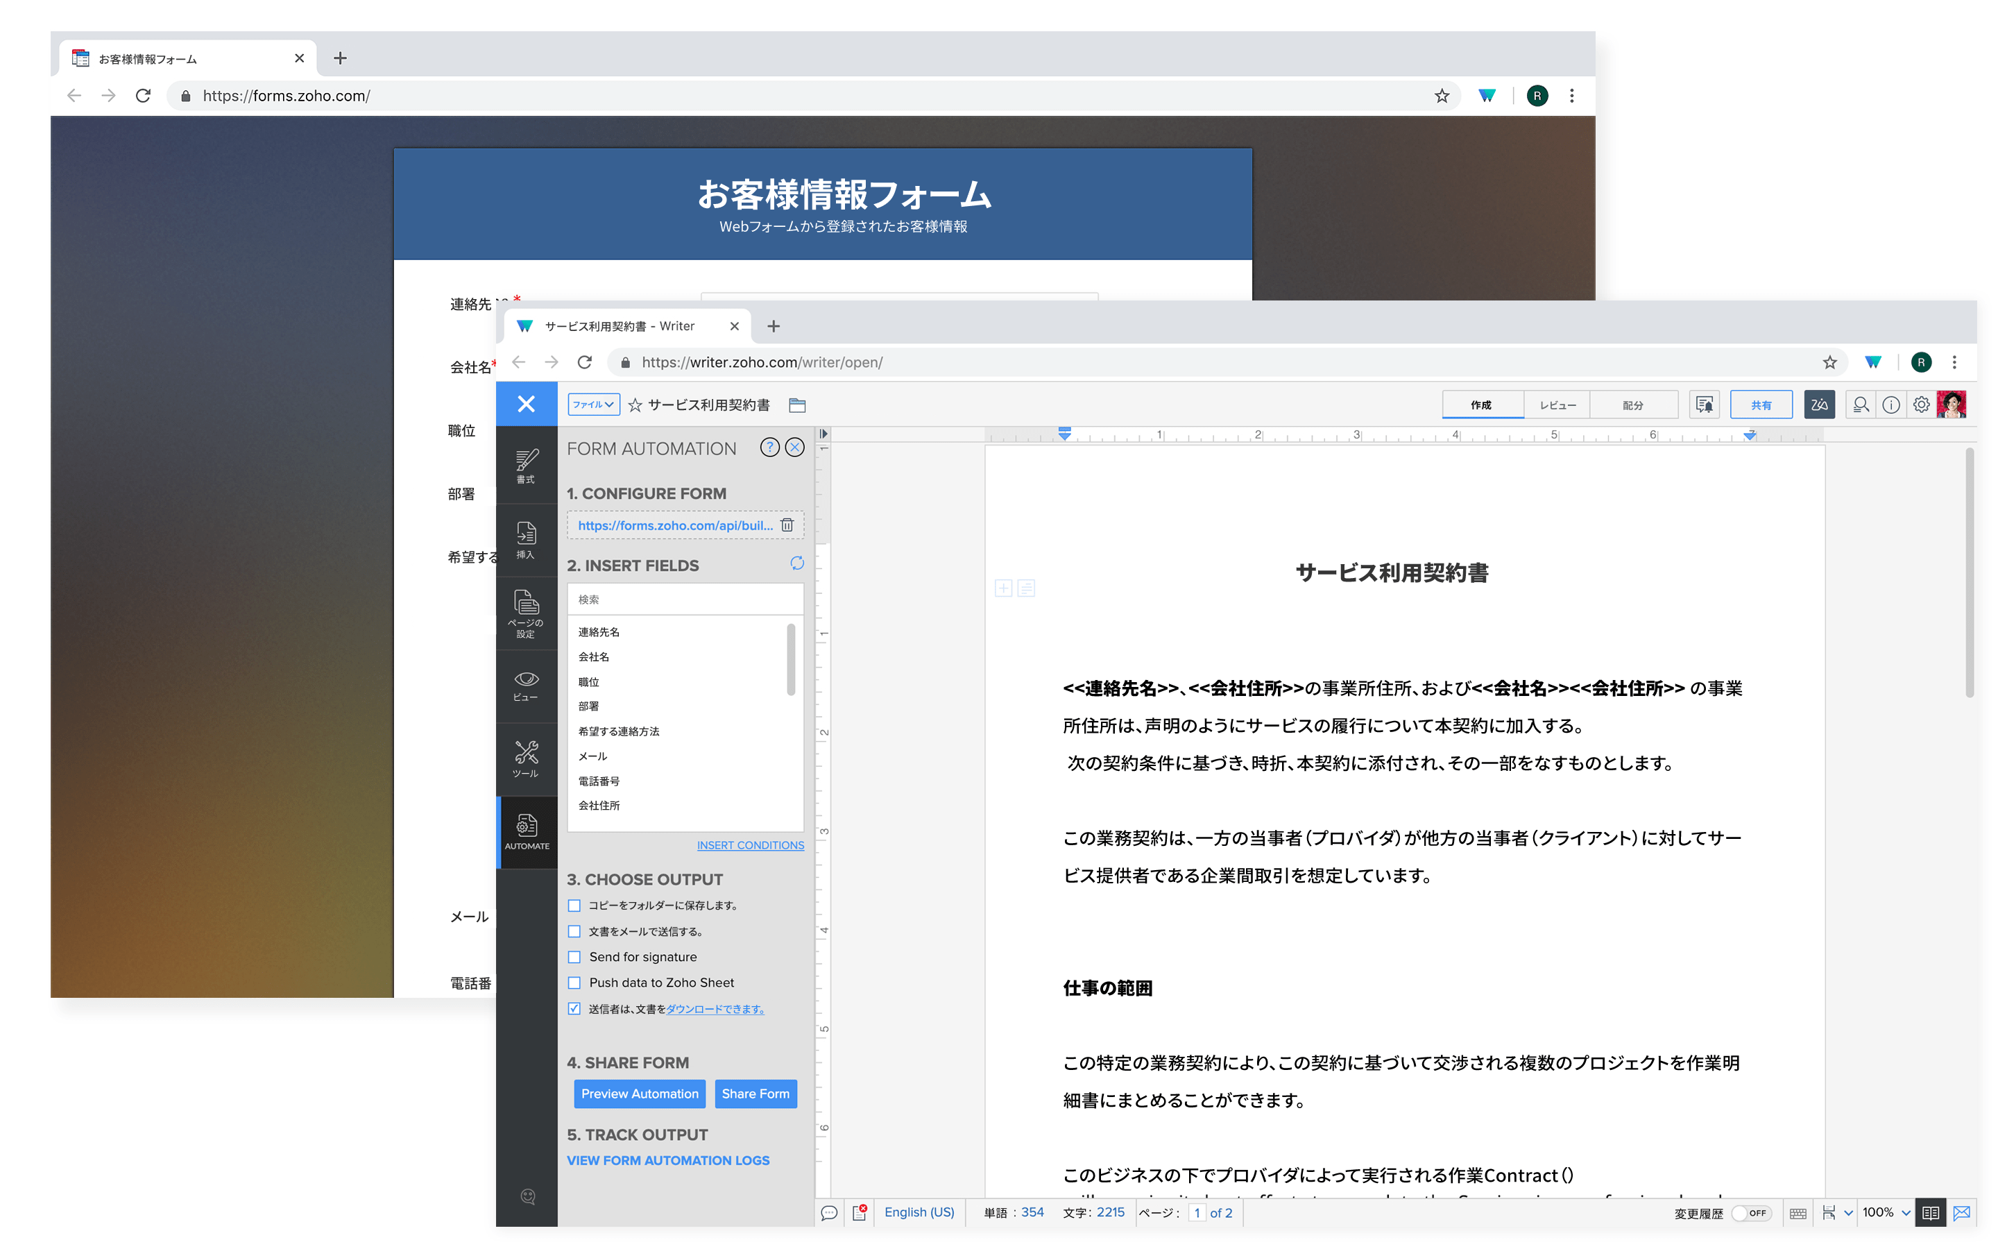
Task: Click the page number box in status bar
Action: [x=1196, y=1213]
